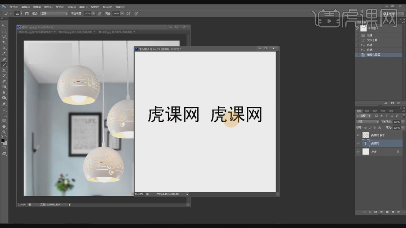The width and height of the screenshot is (406, 228).
Task: Open brush opacity slider dropdown arrow
Action: tap(93, 14)
